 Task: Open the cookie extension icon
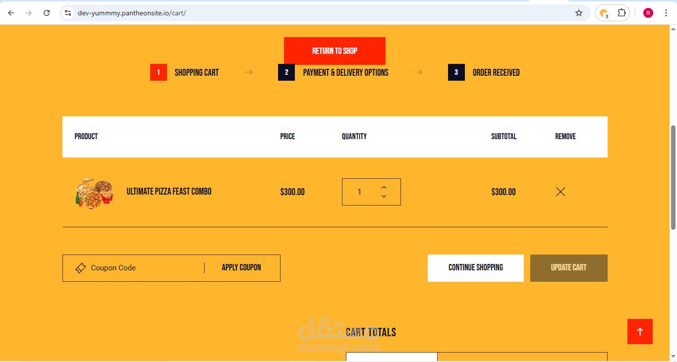point(604,13)
